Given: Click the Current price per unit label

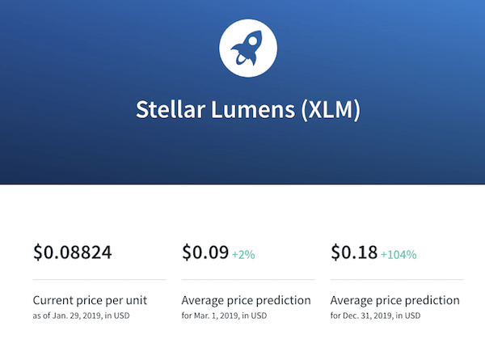Looking at the screenshot, I should (x=90, y=300).
